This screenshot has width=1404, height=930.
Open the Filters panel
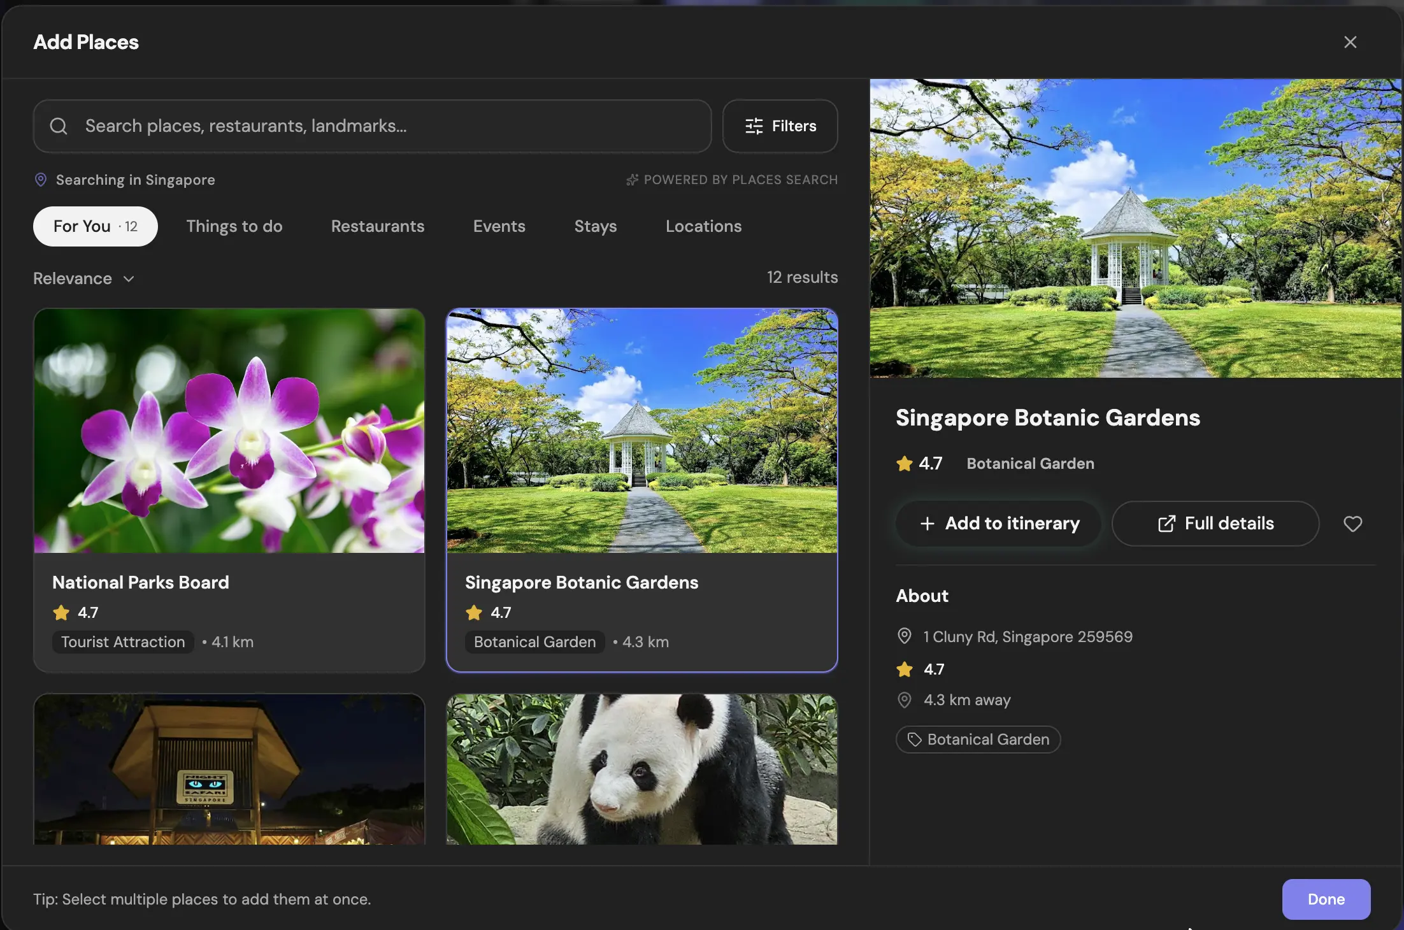[780, 126]
